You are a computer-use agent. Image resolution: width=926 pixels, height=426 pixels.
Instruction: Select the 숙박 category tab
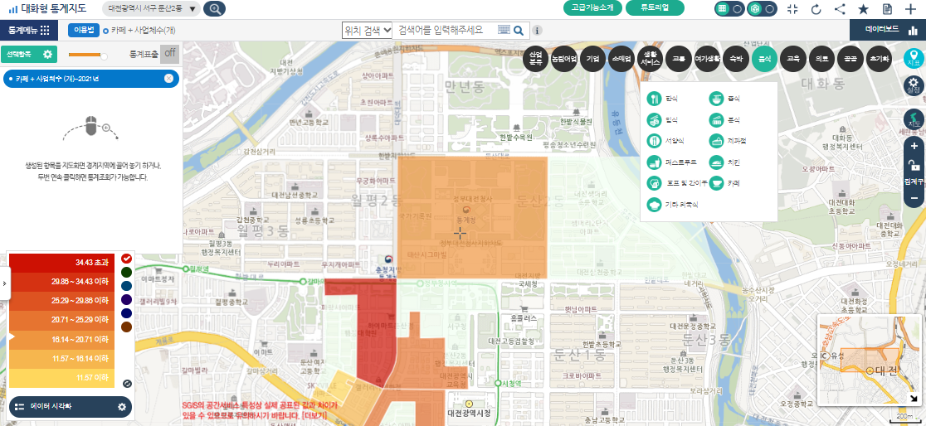pos(735,60)
